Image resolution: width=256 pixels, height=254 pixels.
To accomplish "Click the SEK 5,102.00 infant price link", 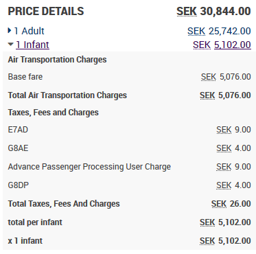I will tap(222, 45).
